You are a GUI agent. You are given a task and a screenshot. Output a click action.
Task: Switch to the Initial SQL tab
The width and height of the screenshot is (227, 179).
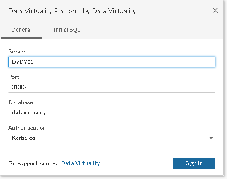[x=67, y=30]
